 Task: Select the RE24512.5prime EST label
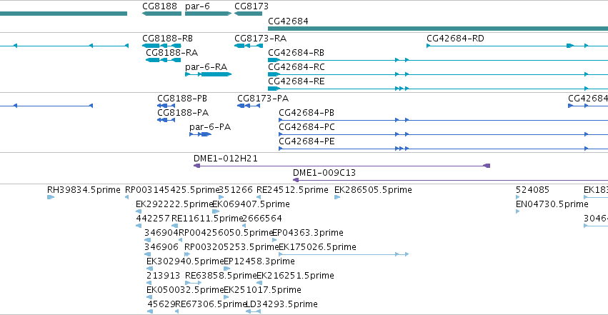pos(292,190)
